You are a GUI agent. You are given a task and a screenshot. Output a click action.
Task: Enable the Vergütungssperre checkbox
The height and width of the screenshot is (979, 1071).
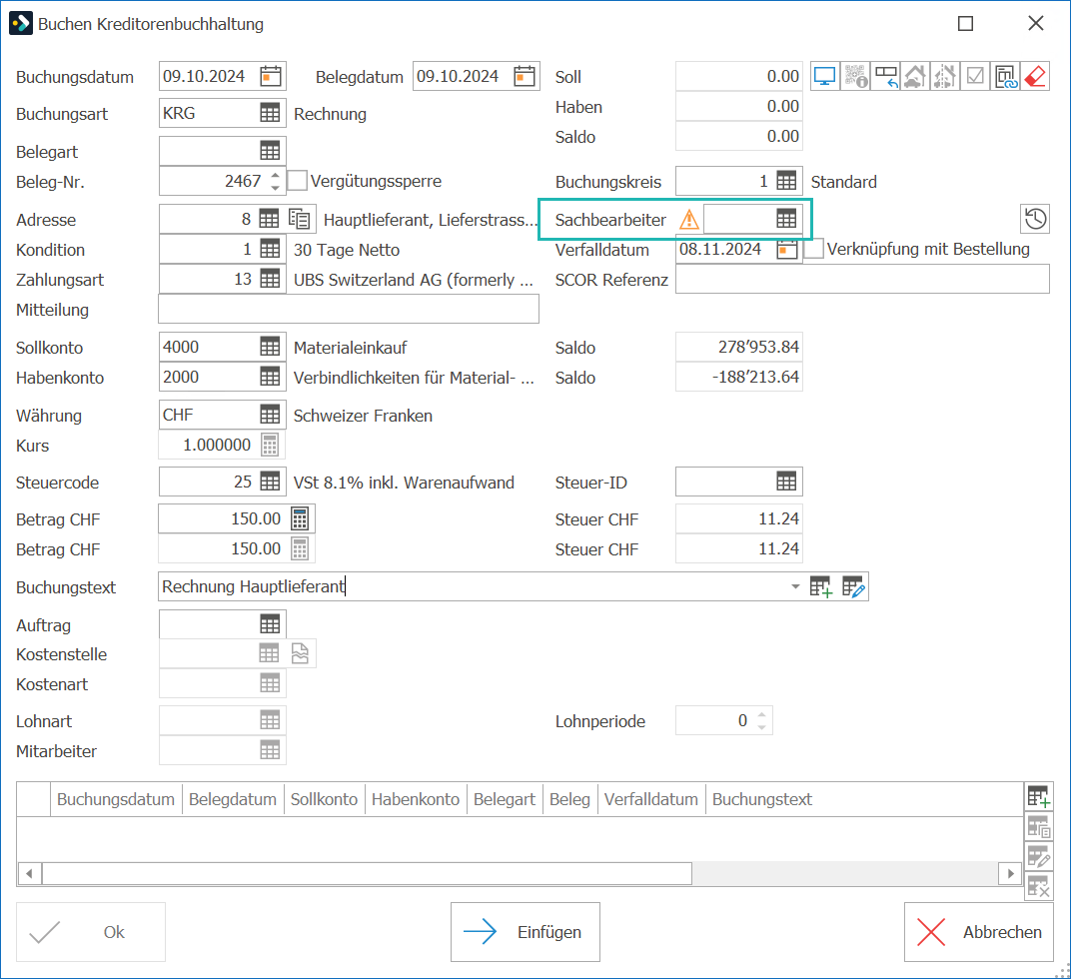tap(297, 181)
